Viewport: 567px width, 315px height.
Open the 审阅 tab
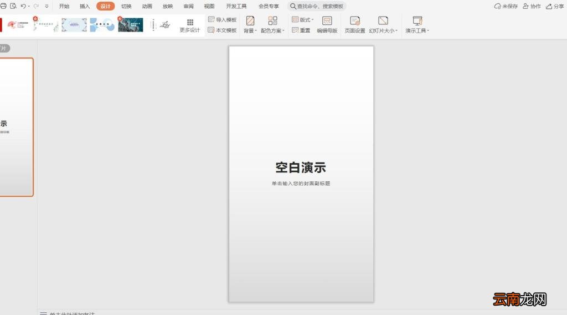(188, 6)
